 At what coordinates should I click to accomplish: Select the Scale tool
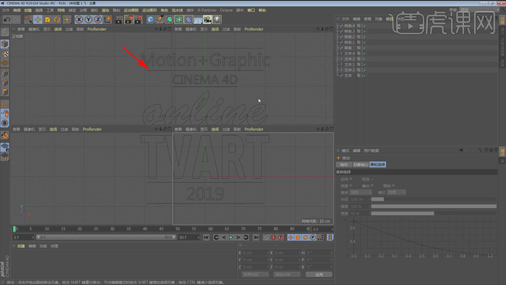[48, 20]
